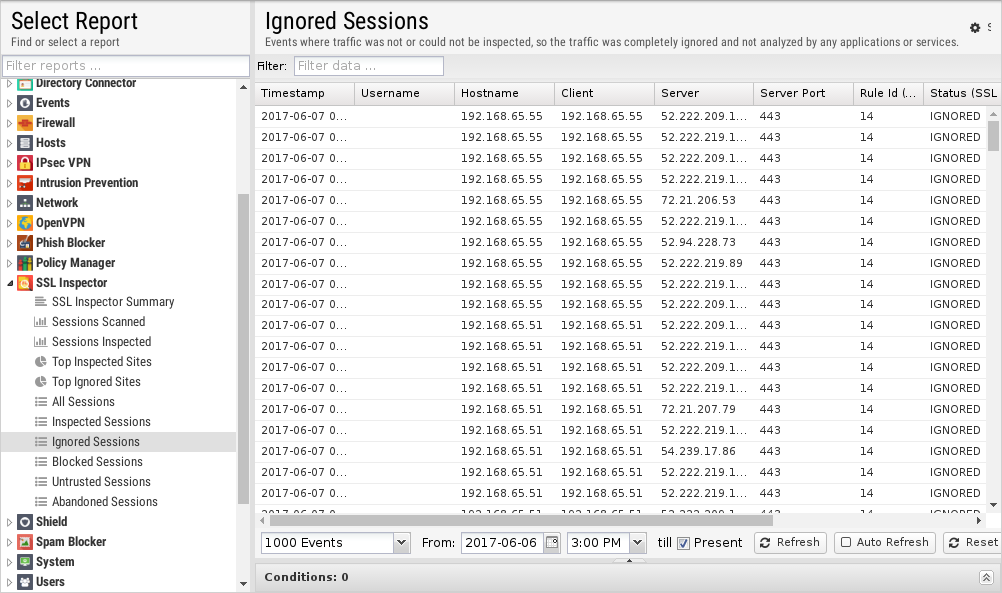Click the Spam Blocker icon
Screen dimensions: 1002x593
(25, 542)
